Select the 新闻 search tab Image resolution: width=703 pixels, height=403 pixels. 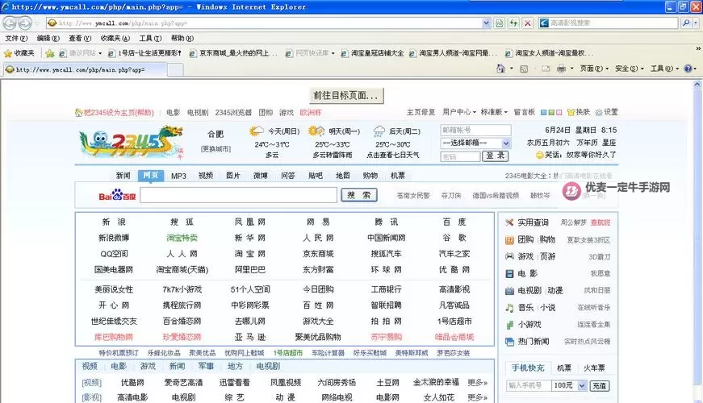123,176
